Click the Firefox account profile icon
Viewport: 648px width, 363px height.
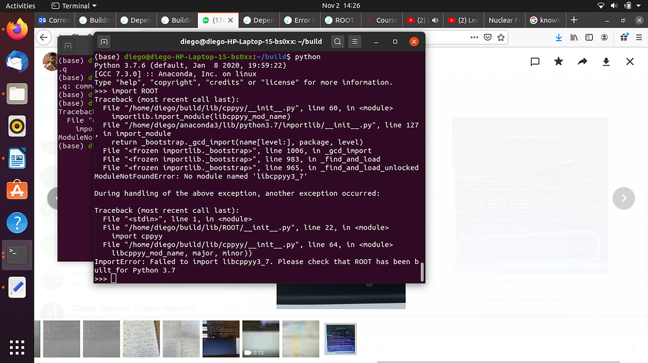tap(604, 37)
